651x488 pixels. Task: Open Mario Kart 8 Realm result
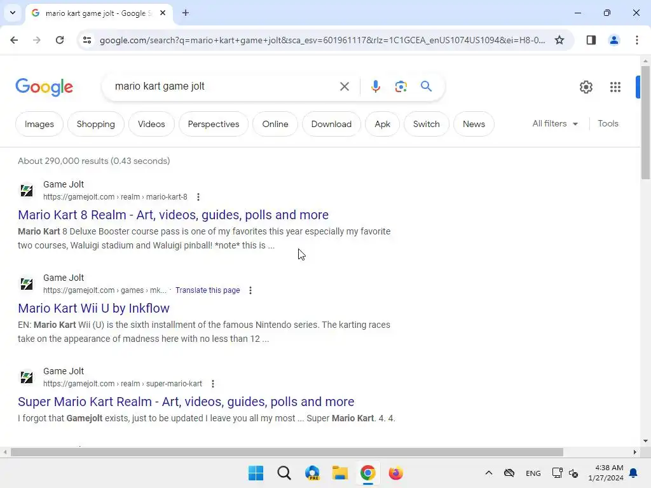tap(173, 215)
